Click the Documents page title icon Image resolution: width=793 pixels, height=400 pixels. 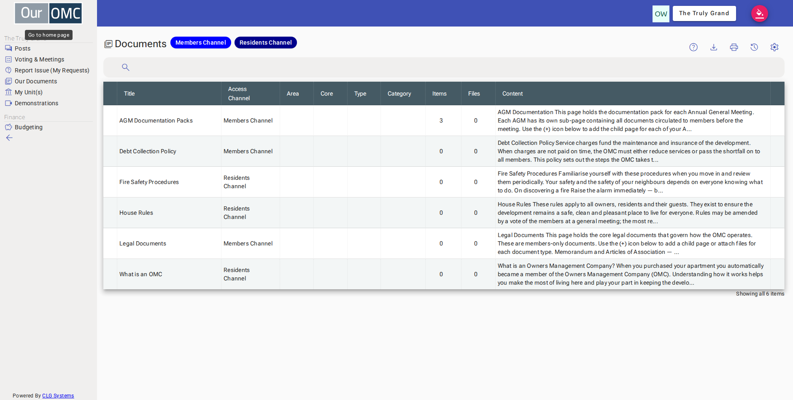(108, 44)
